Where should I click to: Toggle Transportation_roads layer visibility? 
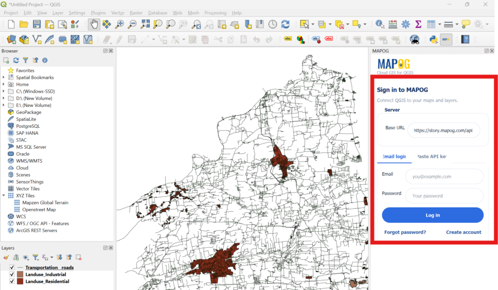pyautogui.click(x=12, y=268)
